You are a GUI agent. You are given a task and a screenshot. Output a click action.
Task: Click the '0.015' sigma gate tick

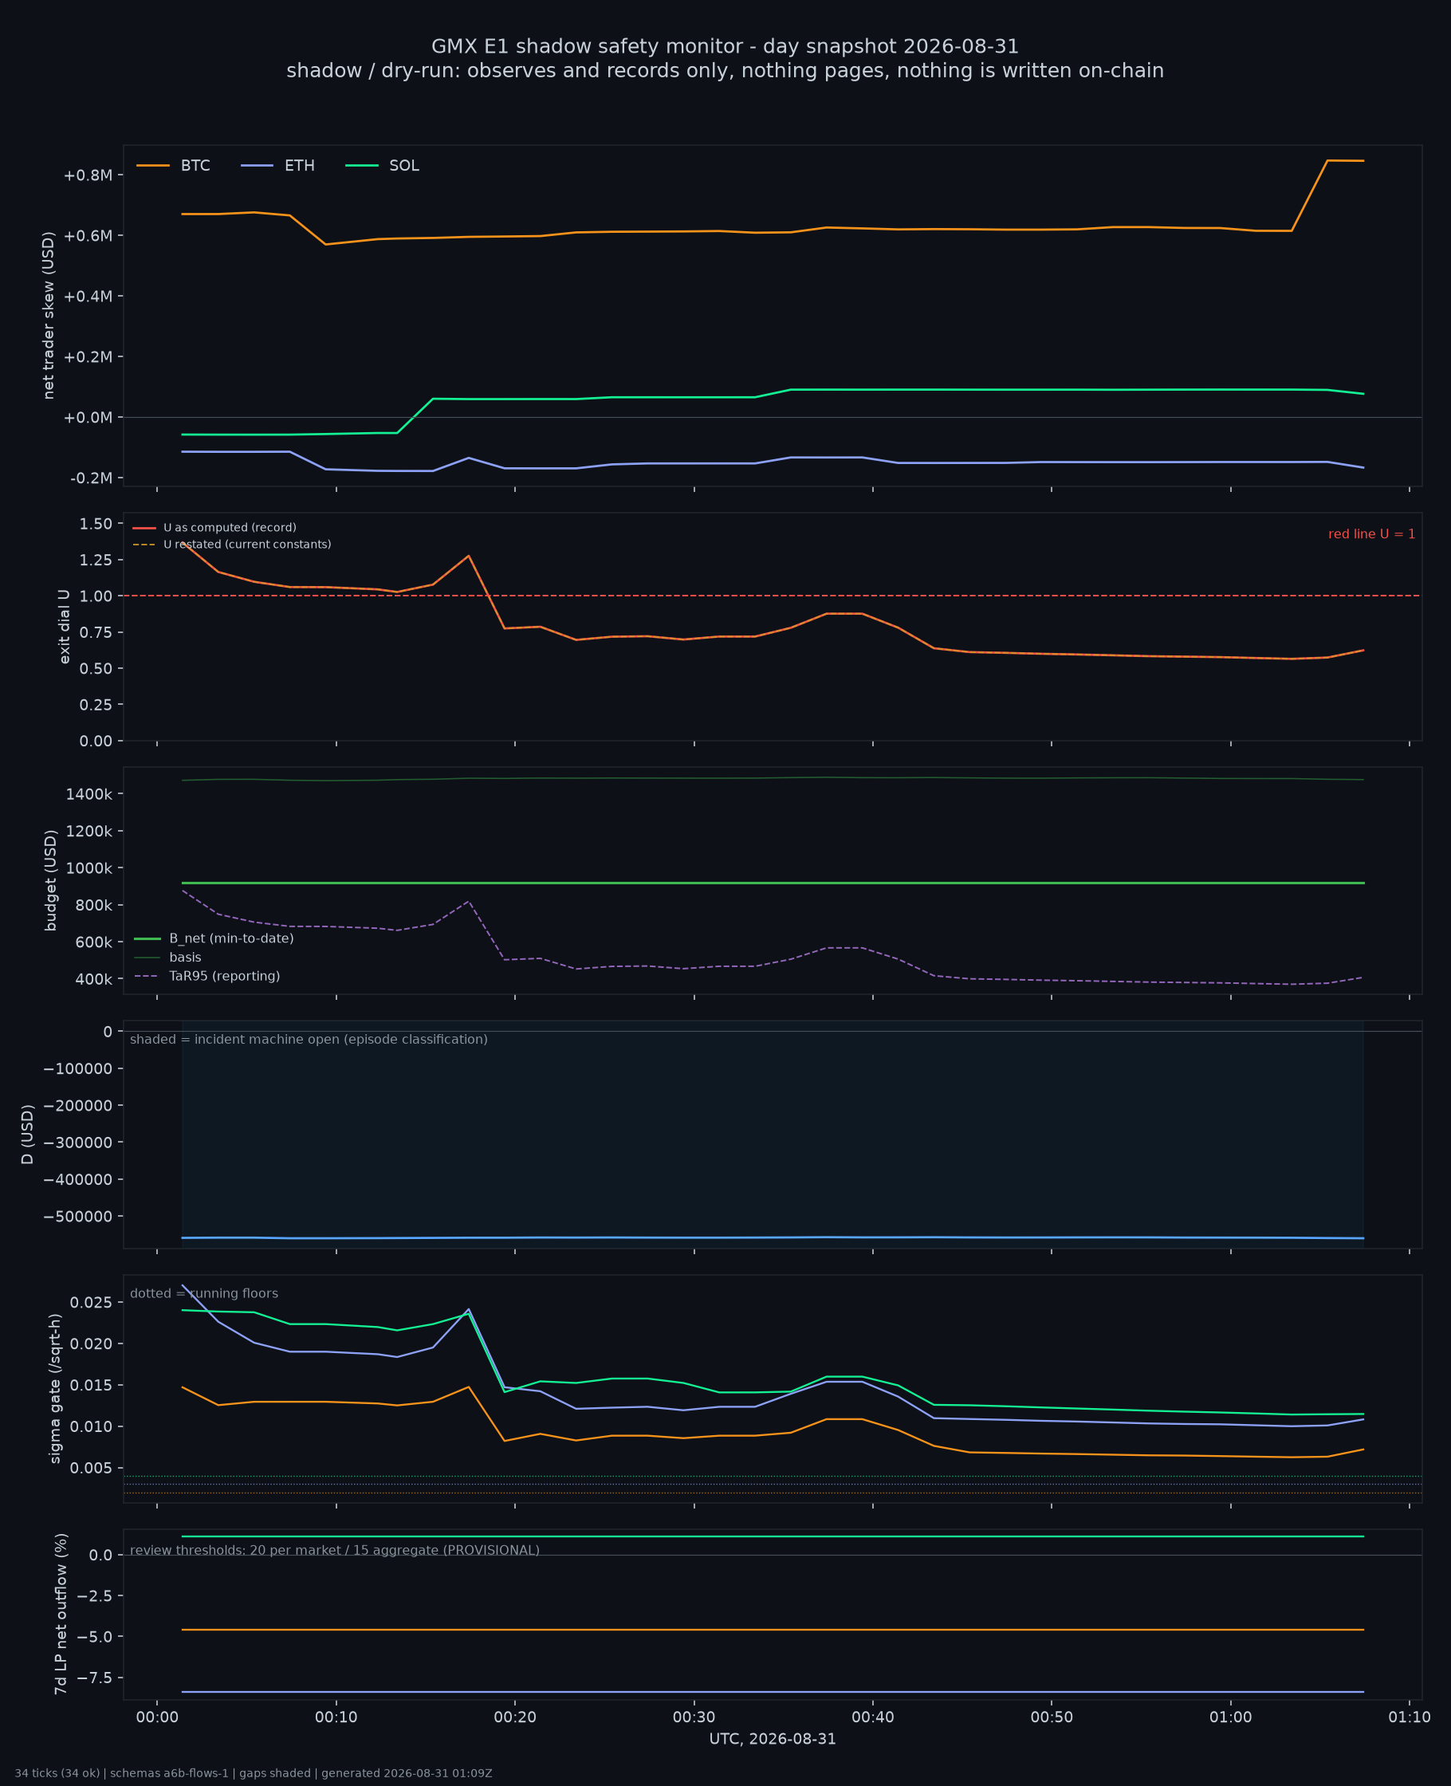tap(91, 1385)
